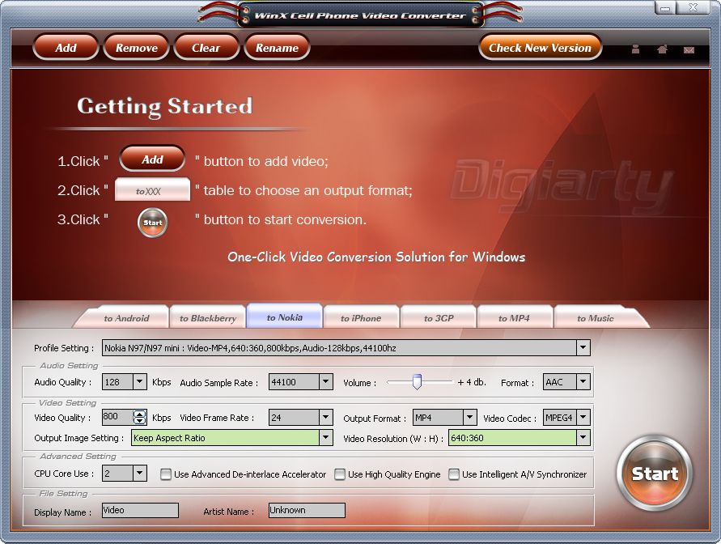Viewport: 721px width, 544px height.
Task: Click the Artist Name input field
Action: point(307,510)
